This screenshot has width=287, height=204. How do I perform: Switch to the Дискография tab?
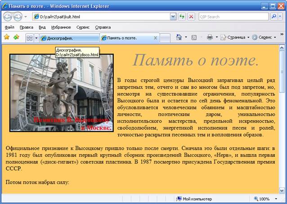tap(67, 38)
